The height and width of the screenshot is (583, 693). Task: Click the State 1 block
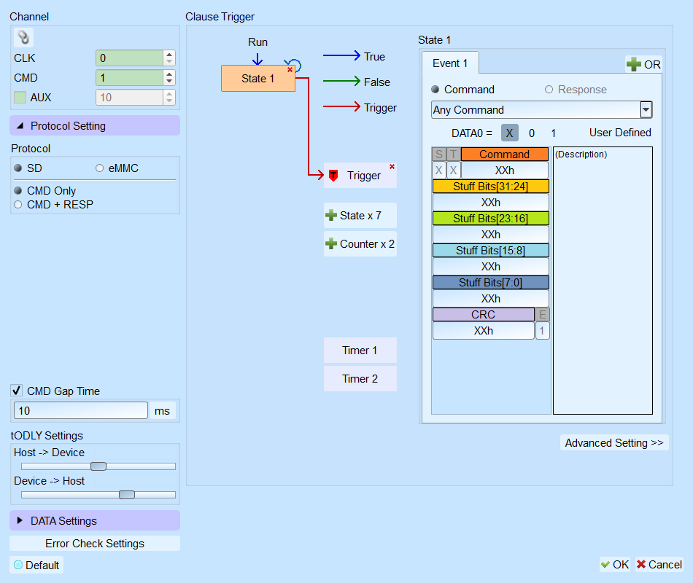[x=258, y=79]
